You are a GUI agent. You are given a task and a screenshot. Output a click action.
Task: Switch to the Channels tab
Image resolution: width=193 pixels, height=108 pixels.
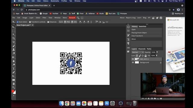click(142, 49)
